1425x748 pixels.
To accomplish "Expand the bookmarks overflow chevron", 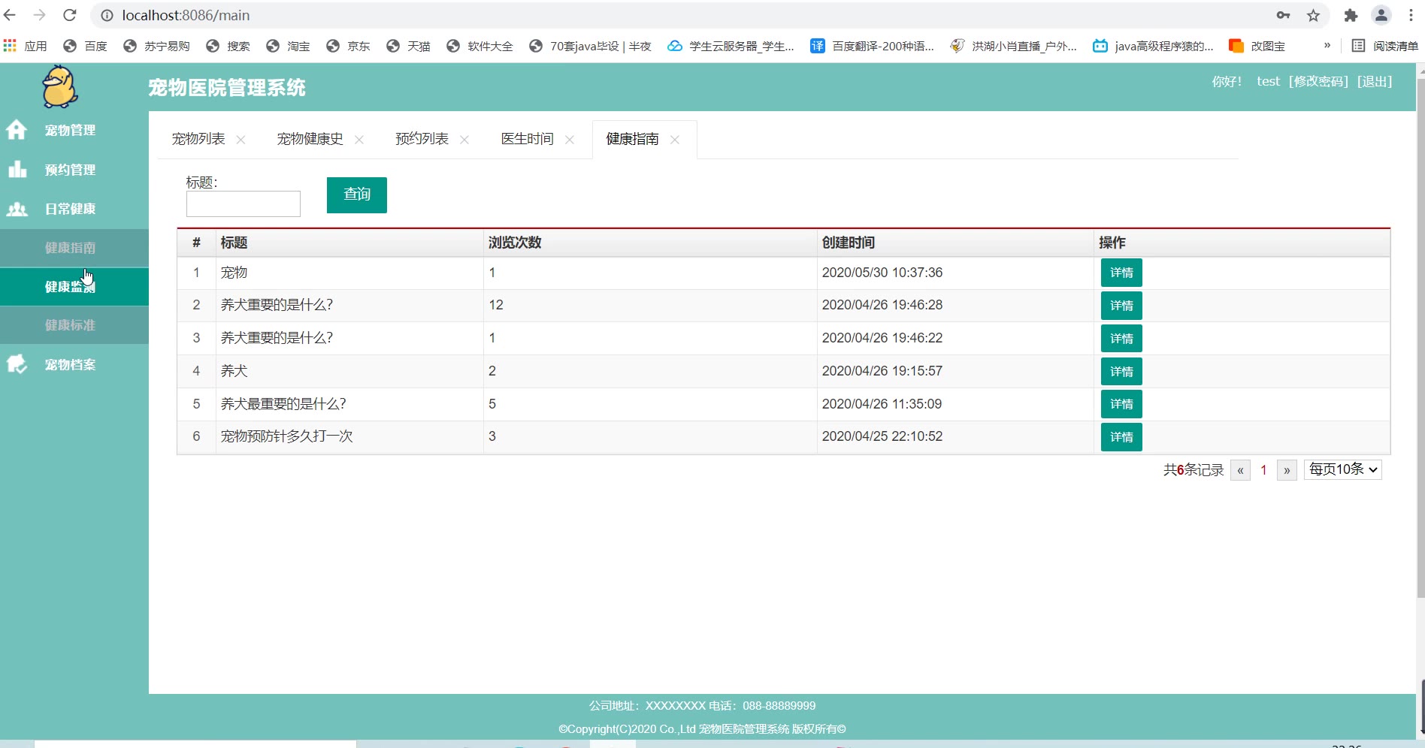I will (x=1327, y=45).
